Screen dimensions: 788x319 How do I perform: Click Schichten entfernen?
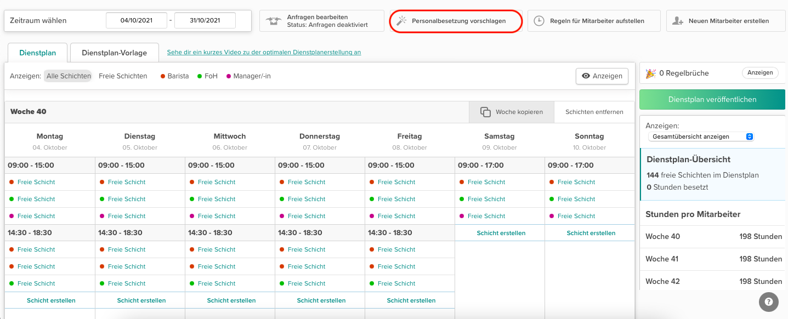tap(594, 112)
